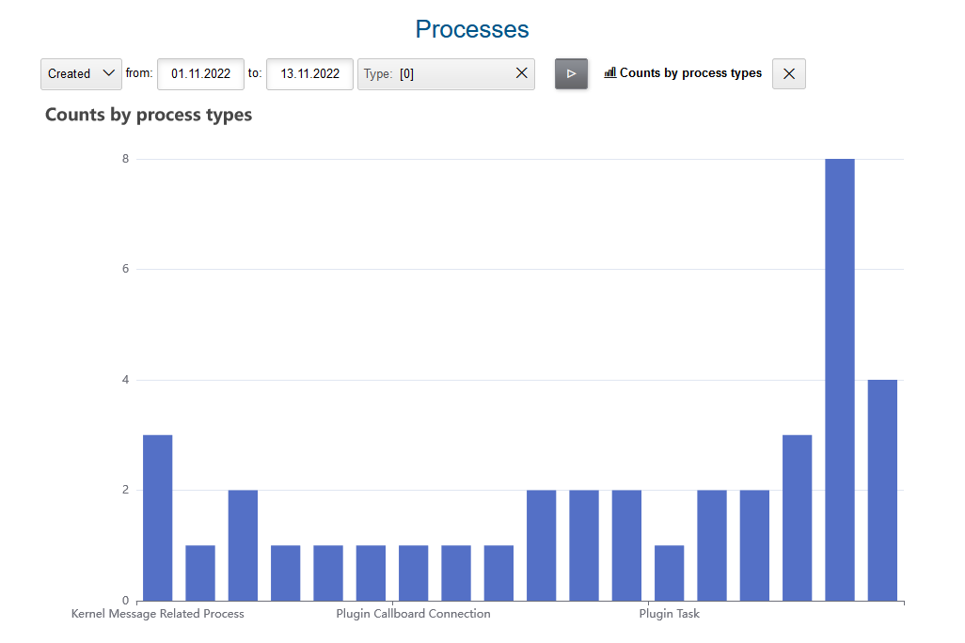Click the first bar for Kernel Message Related Process
This screenshot has height=643, width=965.
coord(158,517)
